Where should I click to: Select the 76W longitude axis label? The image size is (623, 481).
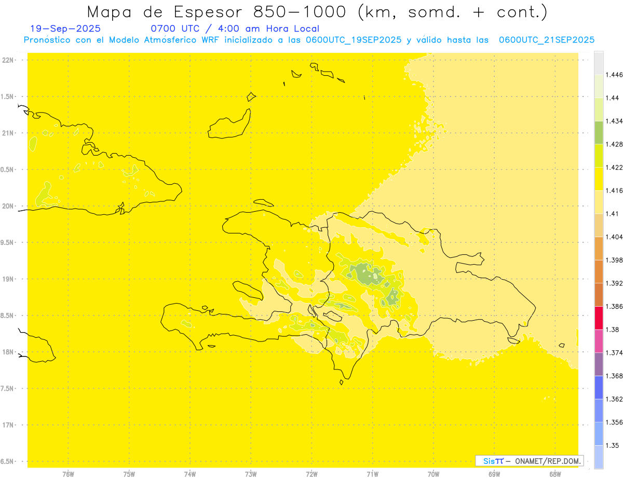(x=68, y=474)
